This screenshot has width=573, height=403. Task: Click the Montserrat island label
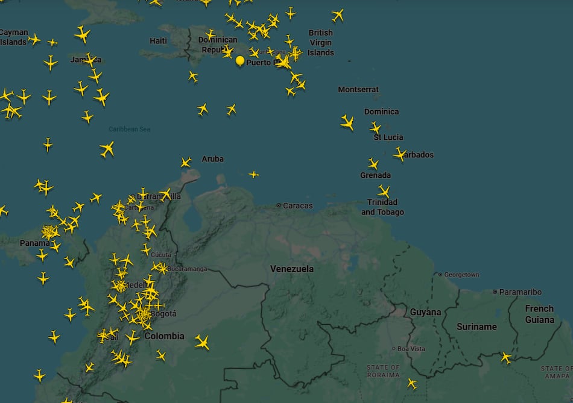[358, 89]
